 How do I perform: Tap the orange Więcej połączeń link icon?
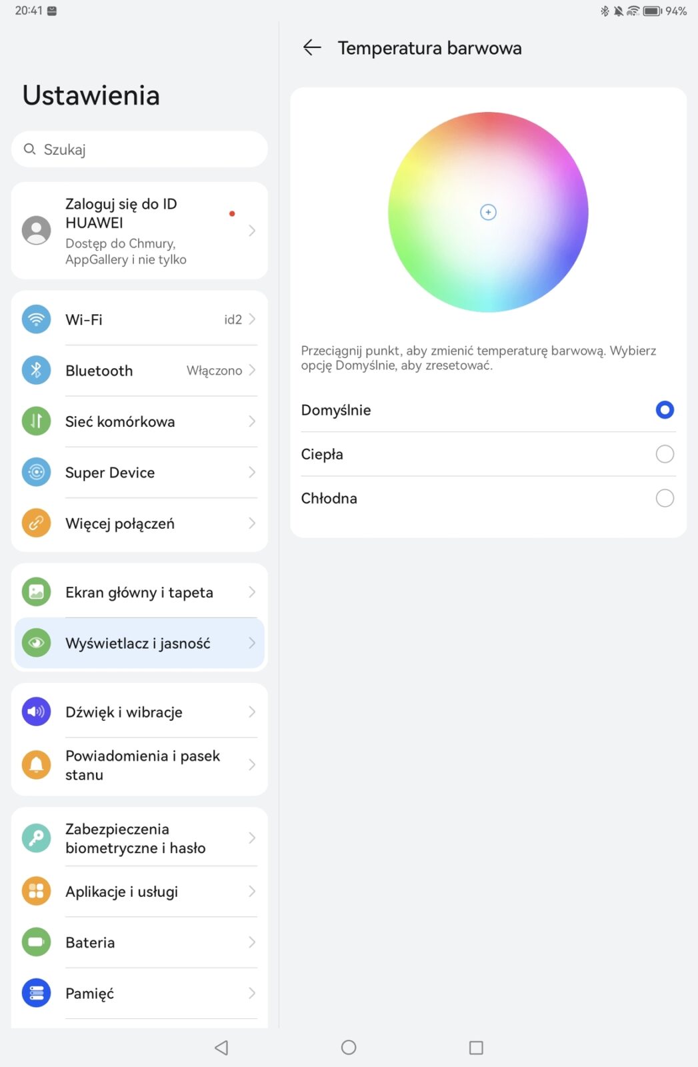[37, 523]
